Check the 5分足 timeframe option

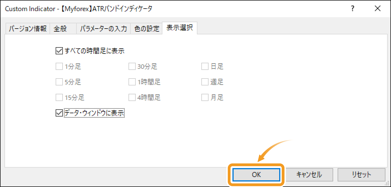59,82
